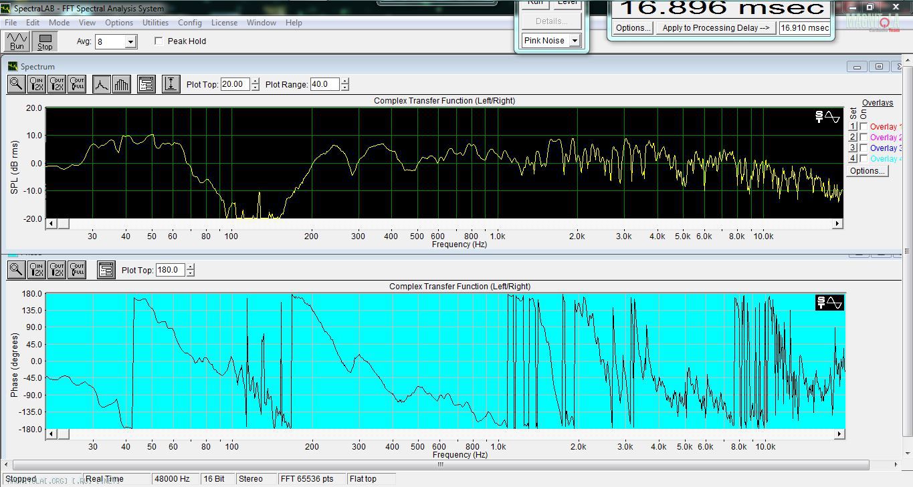
Task: Click Spectrum zoom out full icon
Action: [77, 84]
